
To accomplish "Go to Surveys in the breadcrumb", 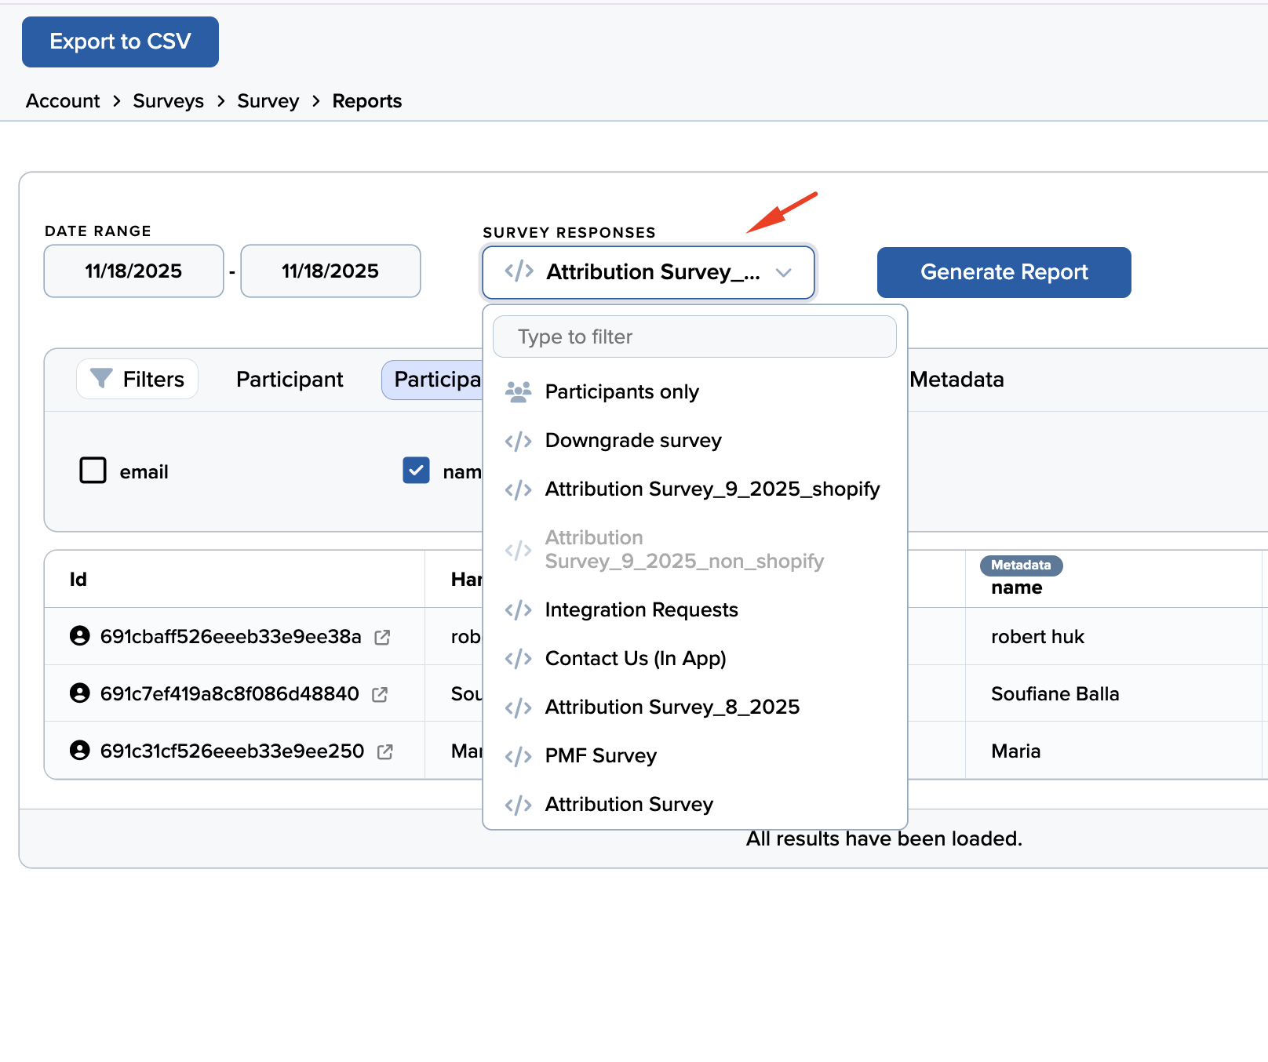I will coord(168,101).
